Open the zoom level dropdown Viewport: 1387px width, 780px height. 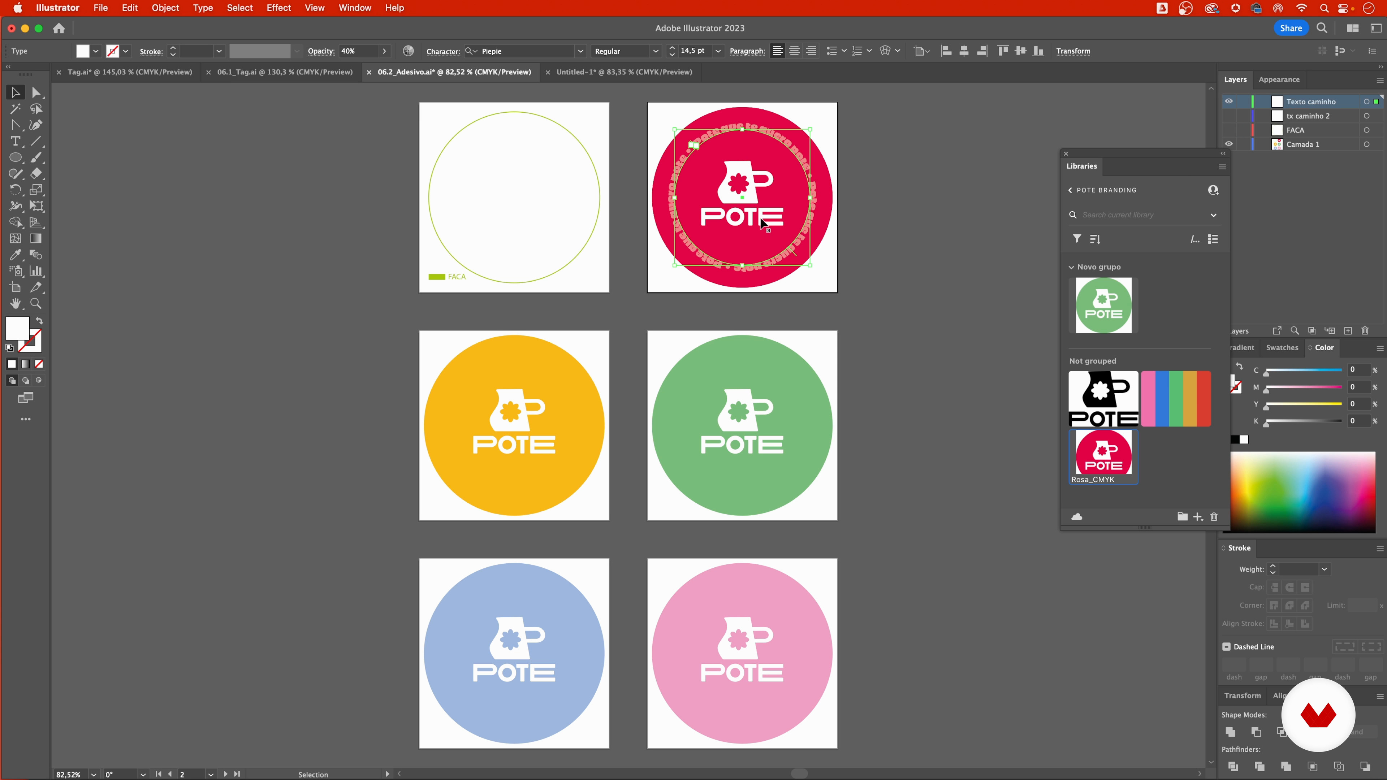point(94,775)
